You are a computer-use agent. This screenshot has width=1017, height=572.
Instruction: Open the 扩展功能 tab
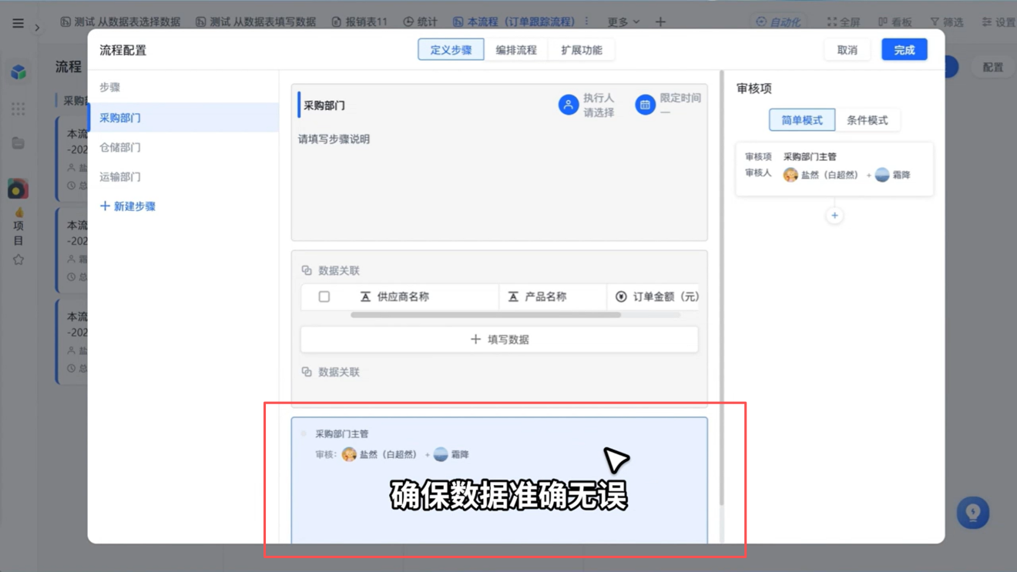pyautogui.click(x=582, y=50)
